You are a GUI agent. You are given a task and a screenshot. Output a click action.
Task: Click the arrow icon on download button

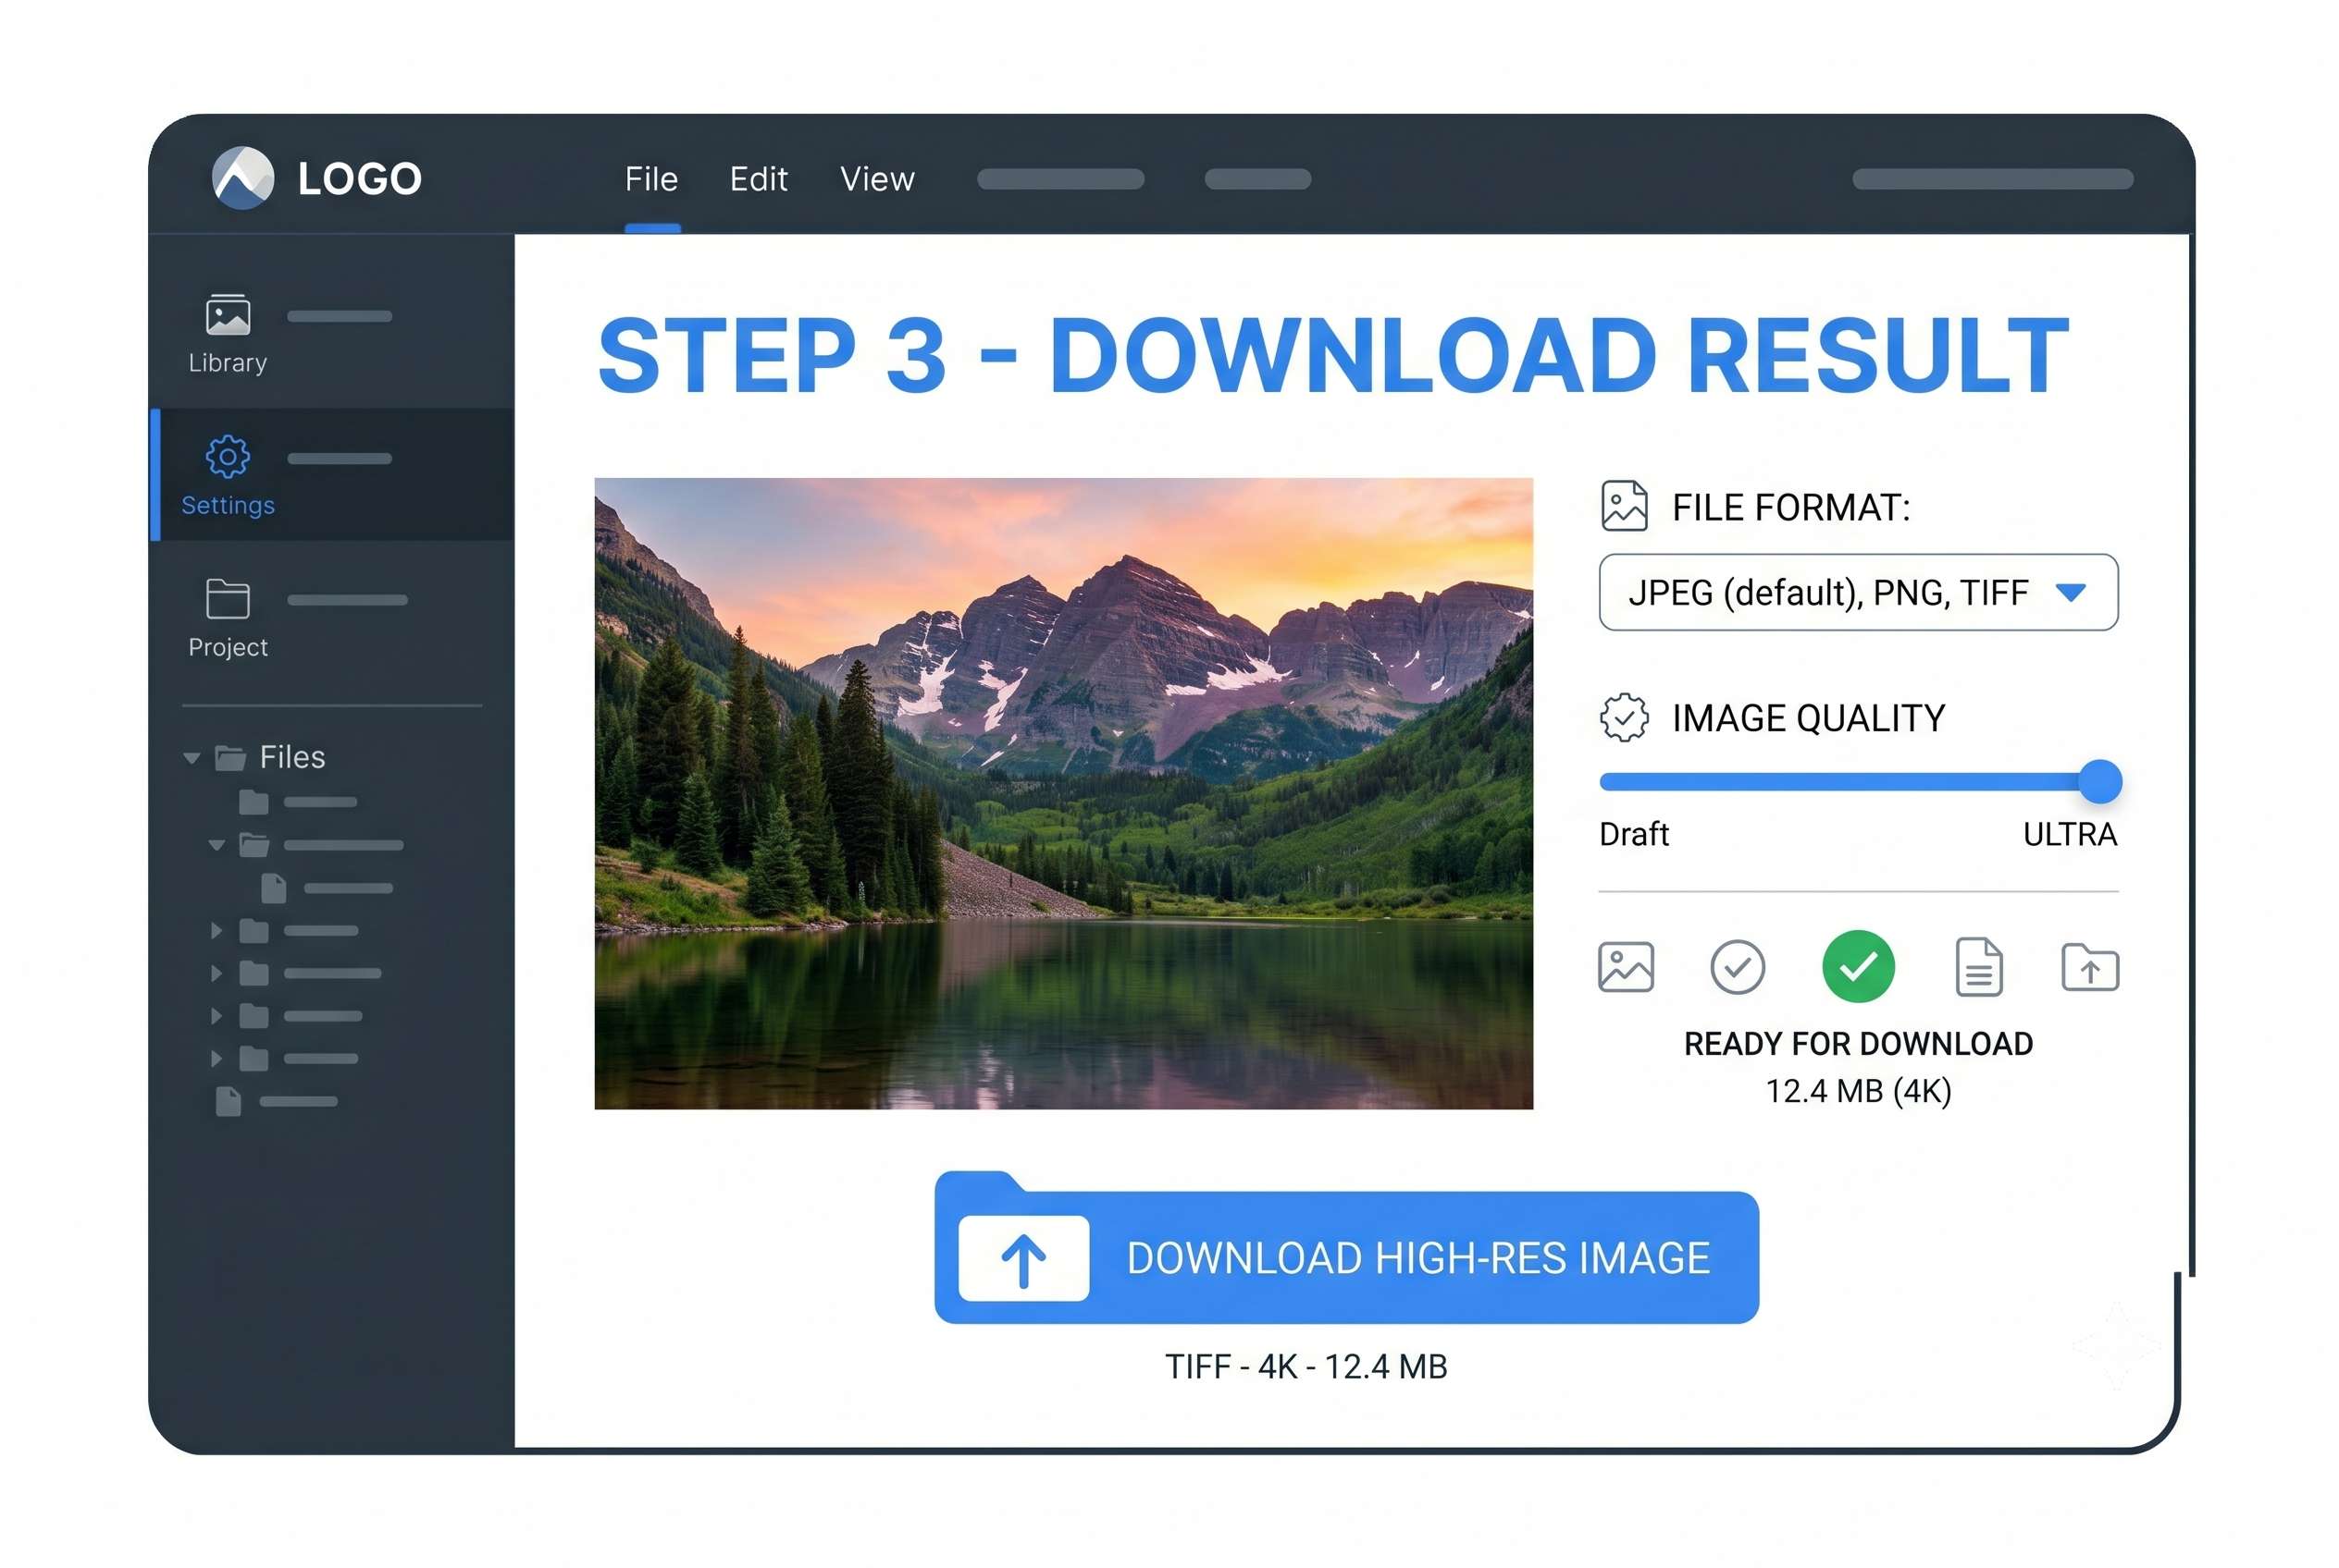(1023, 1259)
